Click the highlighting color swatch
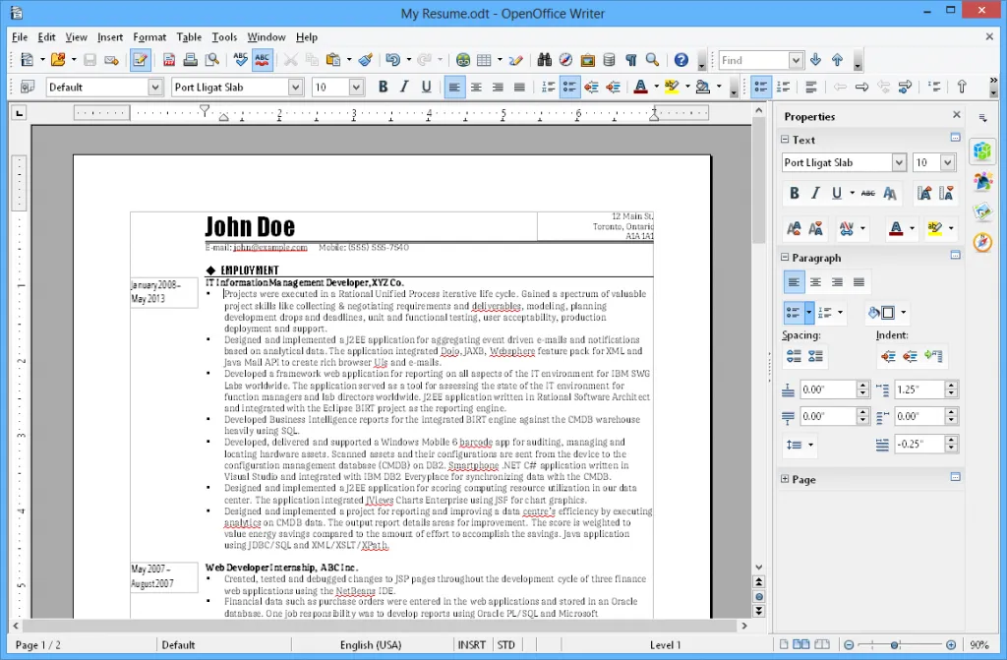The width and height of the screenshot is (1007, 660). coord(670,86)
